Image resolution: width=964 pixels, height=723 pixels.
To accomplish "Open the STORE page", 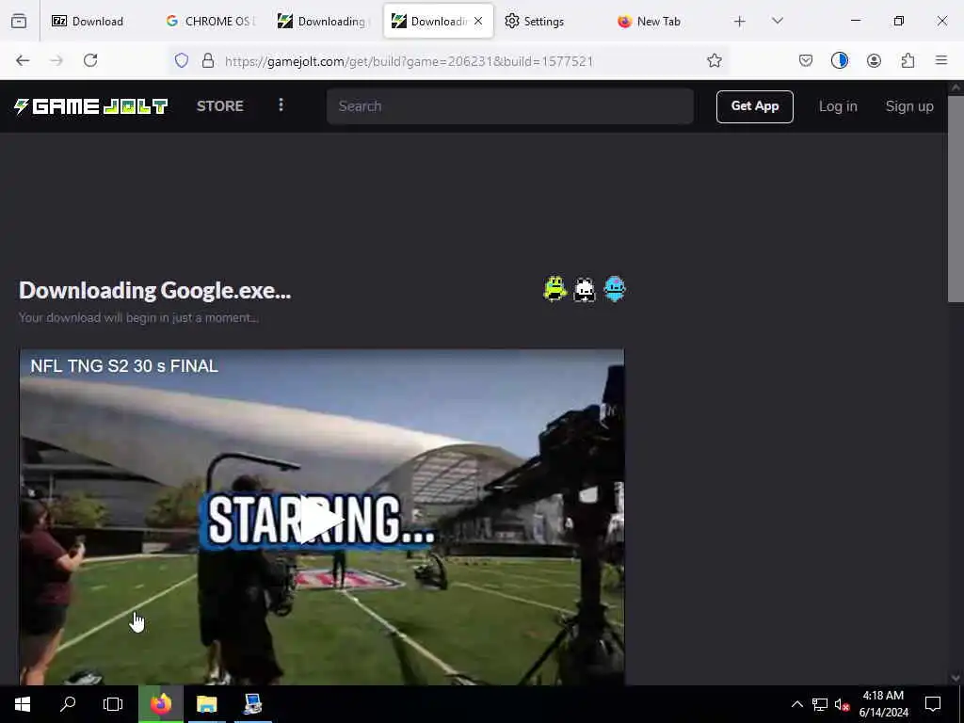I will click(x=220, y=105).
